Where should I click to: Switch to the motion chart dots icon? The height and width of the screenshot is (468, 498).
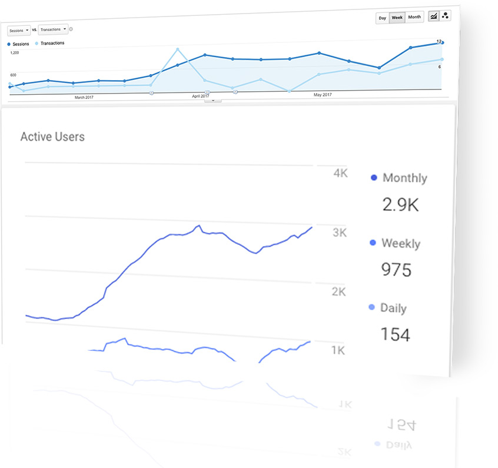[445, 15]
